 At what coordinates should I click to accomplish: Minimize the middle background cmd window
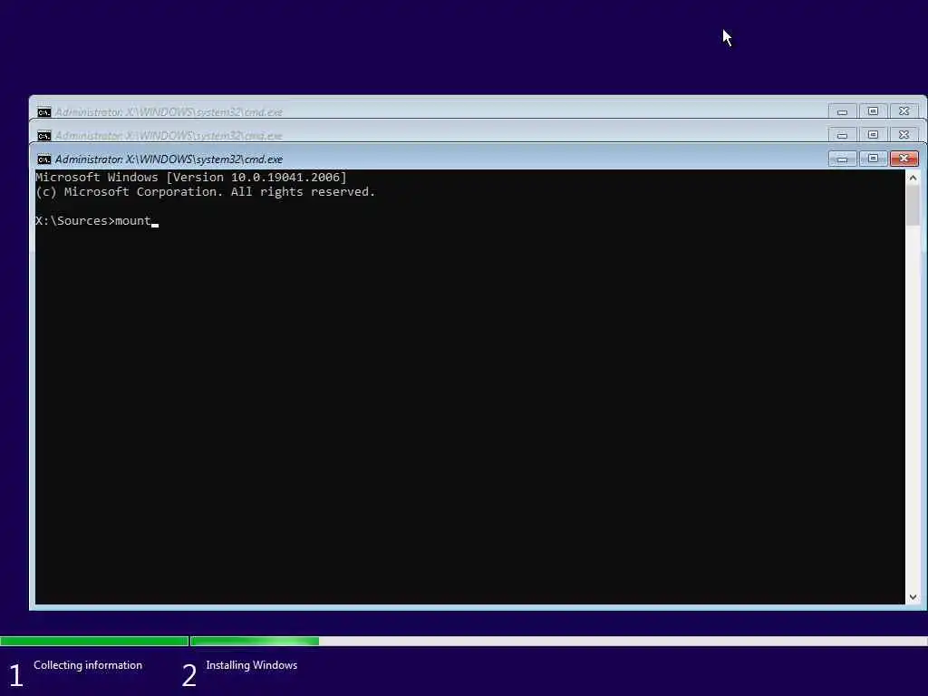[842, 135]
